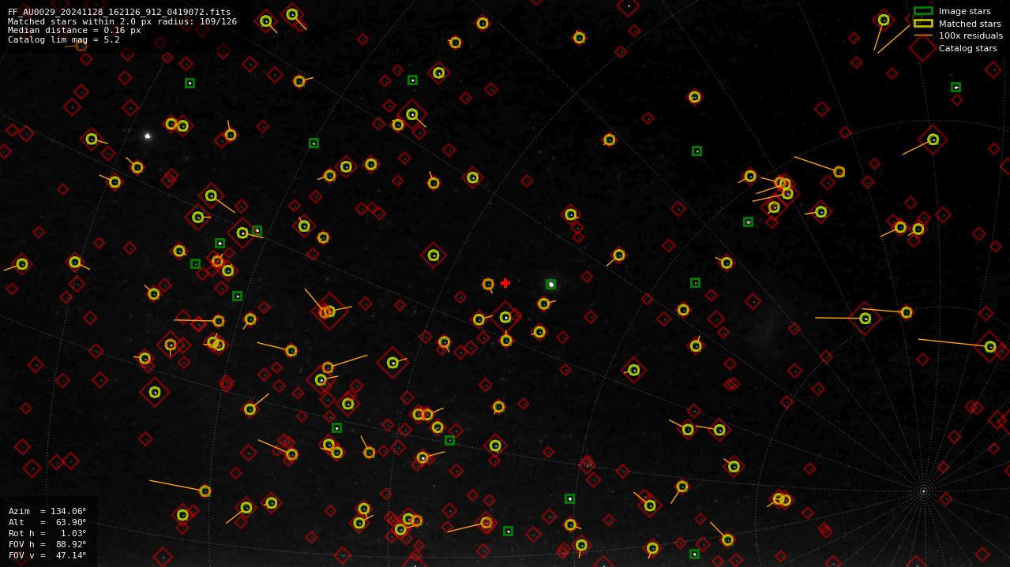Click the '100x residuals' legend label
This screenshot has height=567, width=1010.
coord(971,36)
